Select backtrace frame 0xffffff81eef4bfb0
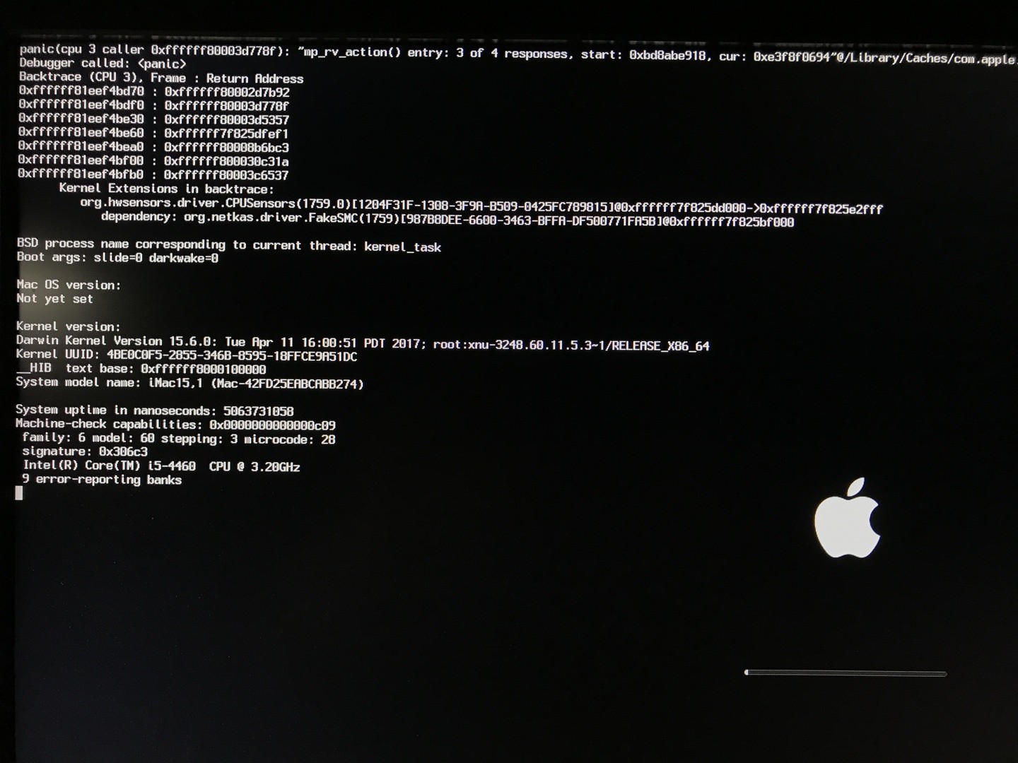 [153, 175]
